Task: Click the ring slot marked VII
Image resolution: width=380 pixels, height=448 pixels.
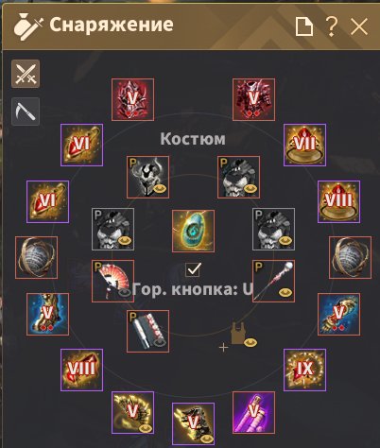Action: click(304, 145)
